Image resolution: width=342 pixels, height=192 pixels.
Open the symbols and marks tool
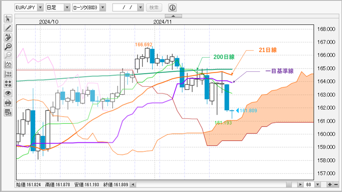[x=8, y=84]
